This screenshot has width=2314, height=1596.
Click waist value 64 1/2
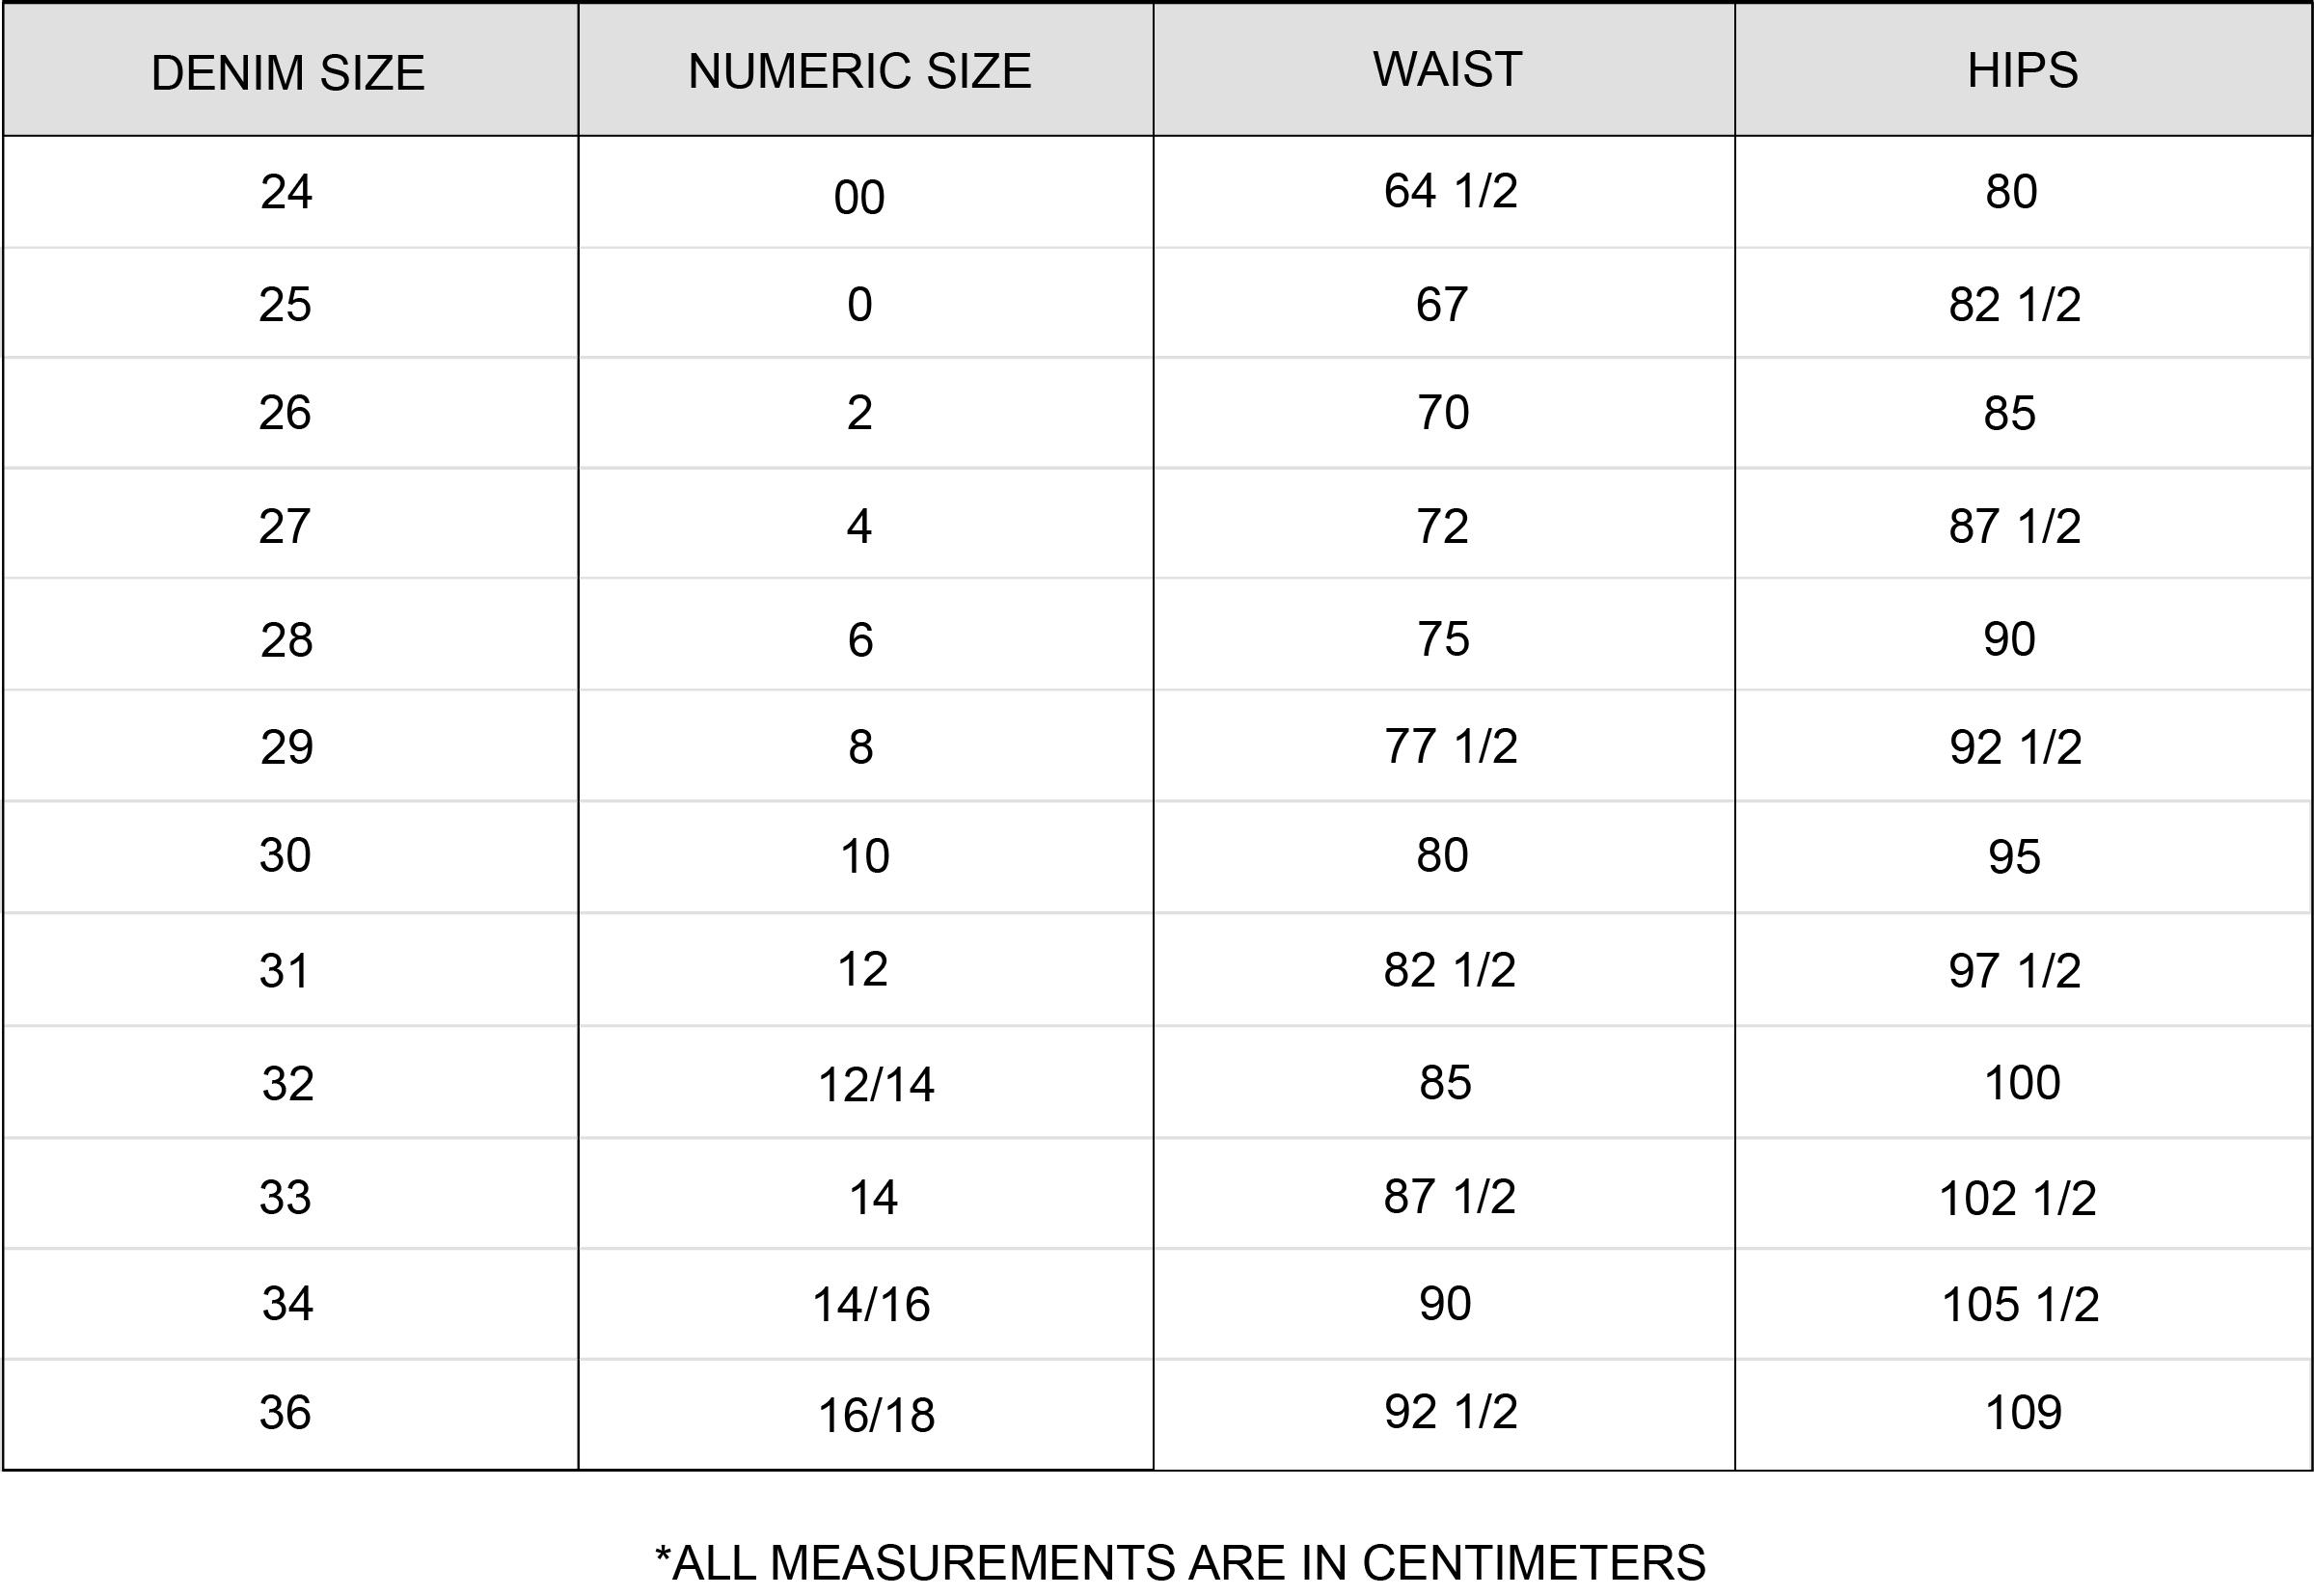(1450, 190)
